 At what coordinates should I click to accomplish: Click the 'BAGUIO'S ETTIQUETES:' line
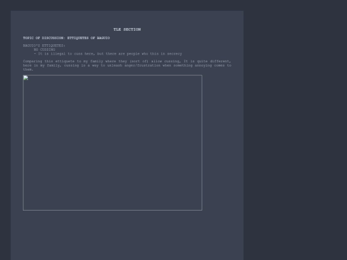tap(44, 46)
